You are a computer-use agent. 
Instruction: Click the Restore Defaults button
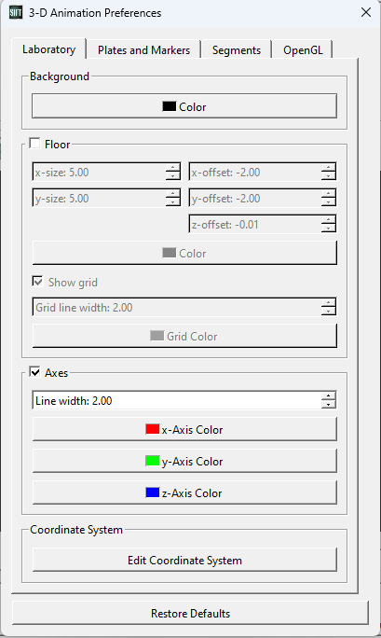click(190, 613)
